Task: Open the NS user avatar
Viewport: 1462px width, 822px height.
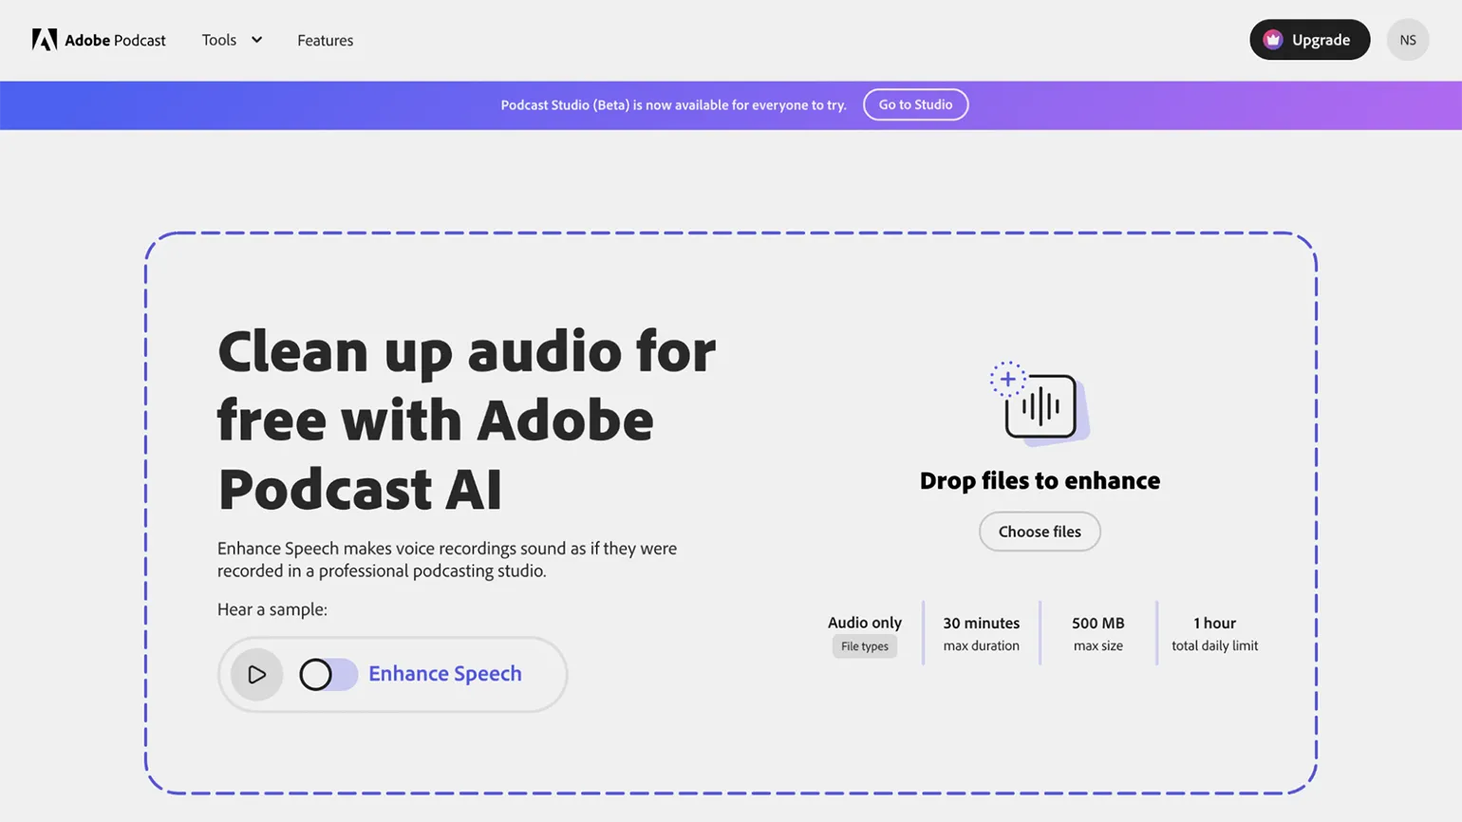Action: 1407,40
